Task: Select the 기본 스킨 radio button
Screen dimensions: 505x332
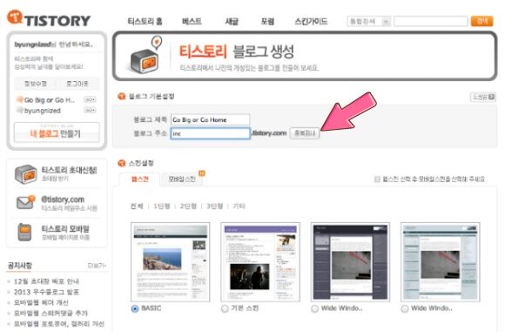Action: pos(225,308)
